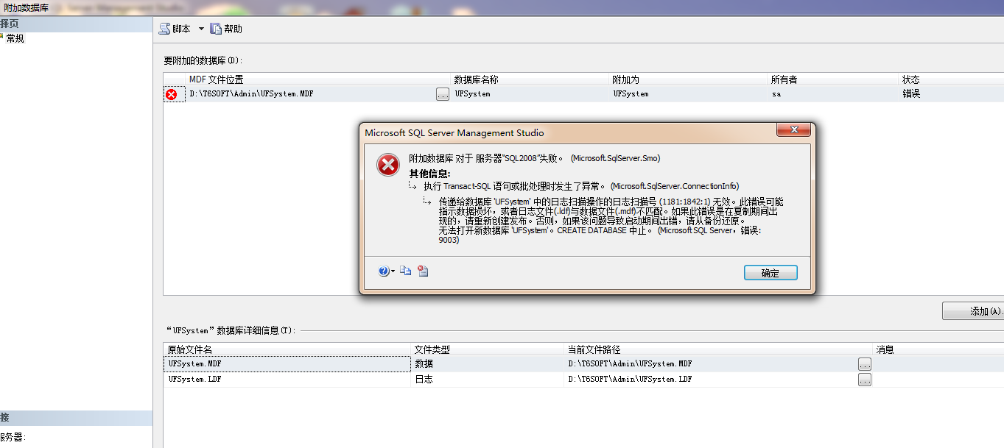Click the 所有者 column header
The height and width of the screenshot is (448, 1004).
(x=835, y=79)
